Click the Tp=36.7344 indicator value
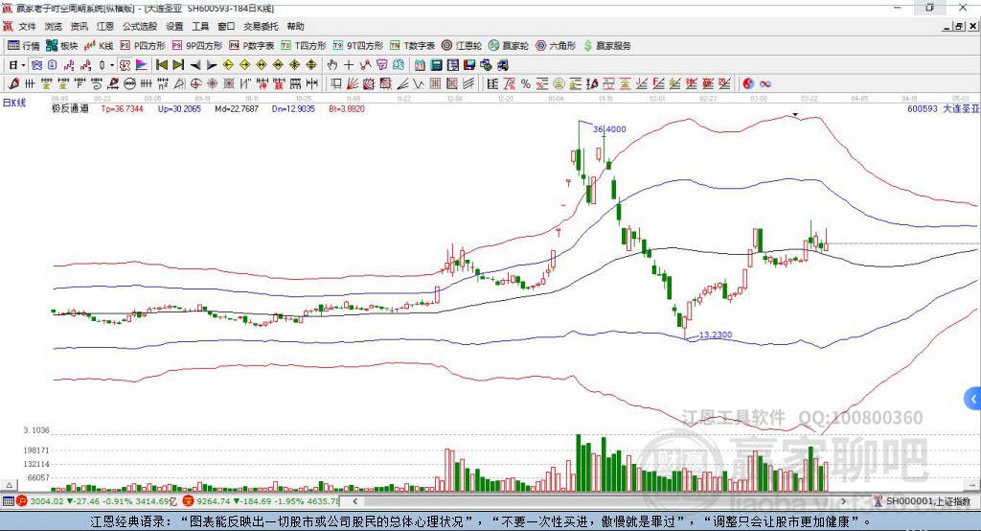Screen dimensions: 981x531 [x=122, y=109]
